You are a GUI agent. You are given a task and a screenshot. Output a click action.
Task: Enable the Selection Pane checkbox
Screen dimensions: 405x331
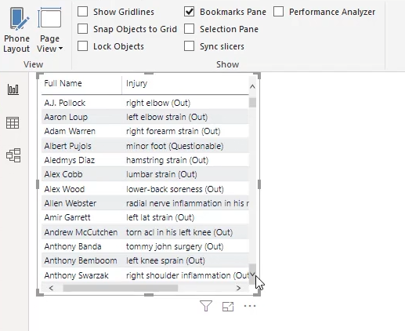point(189,29)
